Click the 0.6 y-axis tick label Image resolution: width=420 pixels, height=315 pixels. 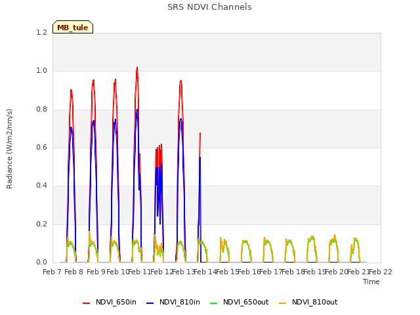click(42, 148)
